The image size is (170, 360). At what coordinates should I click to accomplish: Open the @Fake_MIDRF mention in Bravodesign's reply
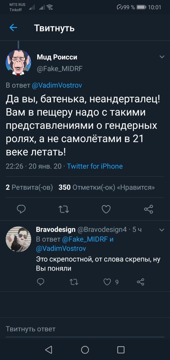click(x=84, y=239)
